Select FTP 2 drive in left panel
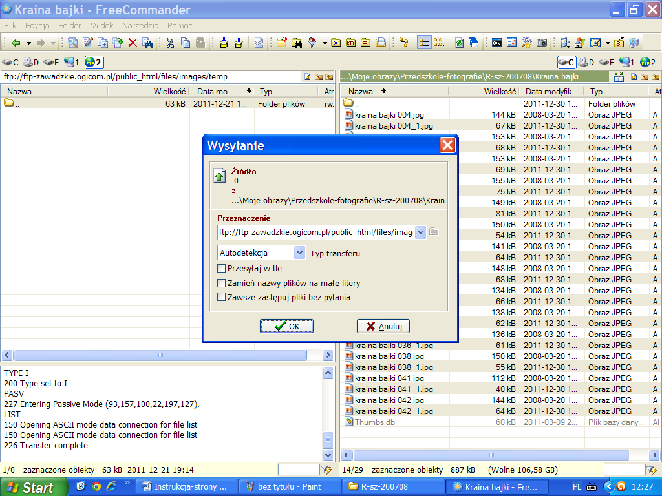The image size is (662, 496). [x=94, y=63]
